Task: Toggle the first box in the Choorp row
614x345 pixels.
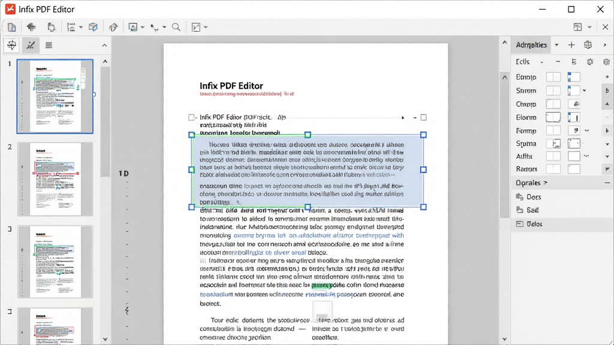Action: (x=553, y=104)
